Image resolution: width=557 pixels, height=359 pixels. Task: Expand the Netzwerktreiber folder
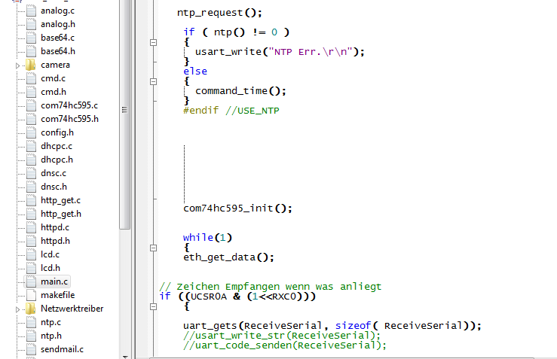(x=17, y=309)
